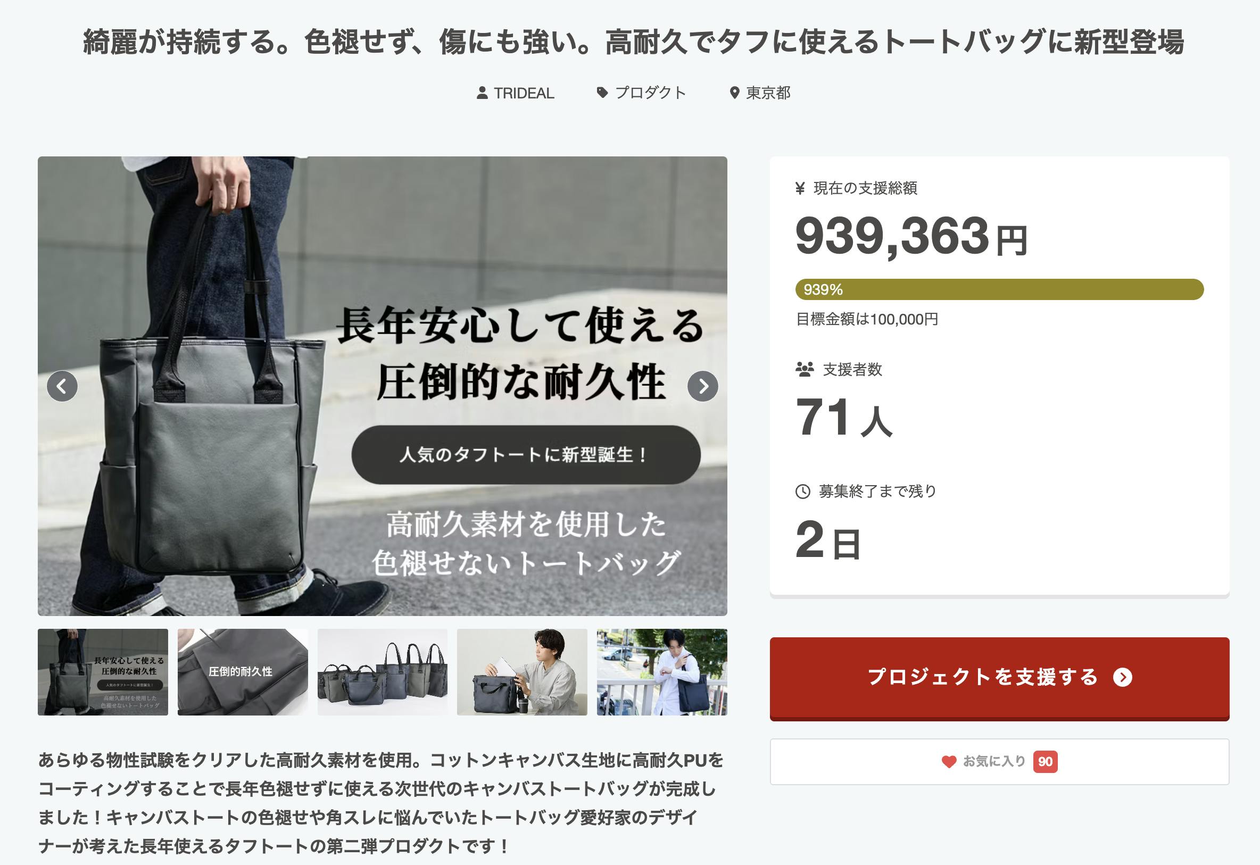Screen dimensions: 1260x865
Task: Click the previous image arrow on the carousel
Action: [x=62, y=386]
